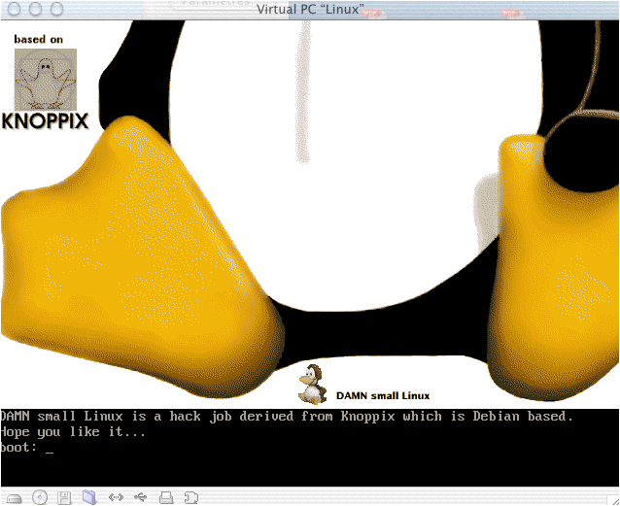
Task: Click the window resize grip corner
Action: point(614,500)
